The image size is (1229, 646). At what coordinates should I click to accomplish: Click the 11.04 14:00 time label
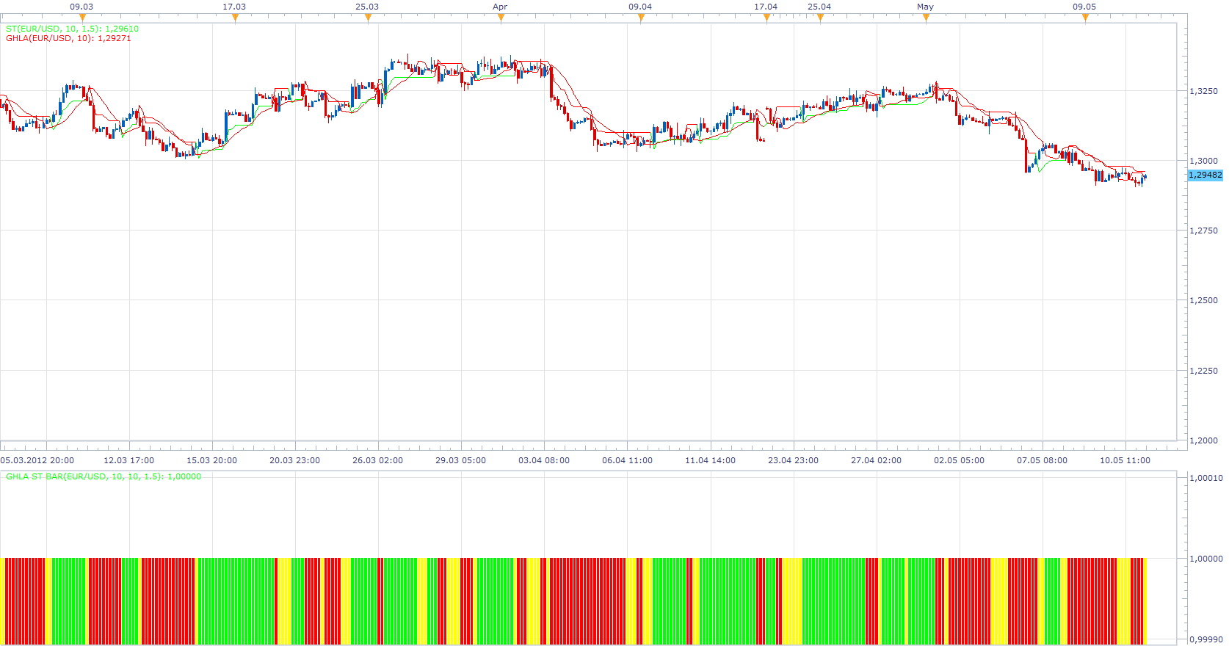click(x=711, y=460)
